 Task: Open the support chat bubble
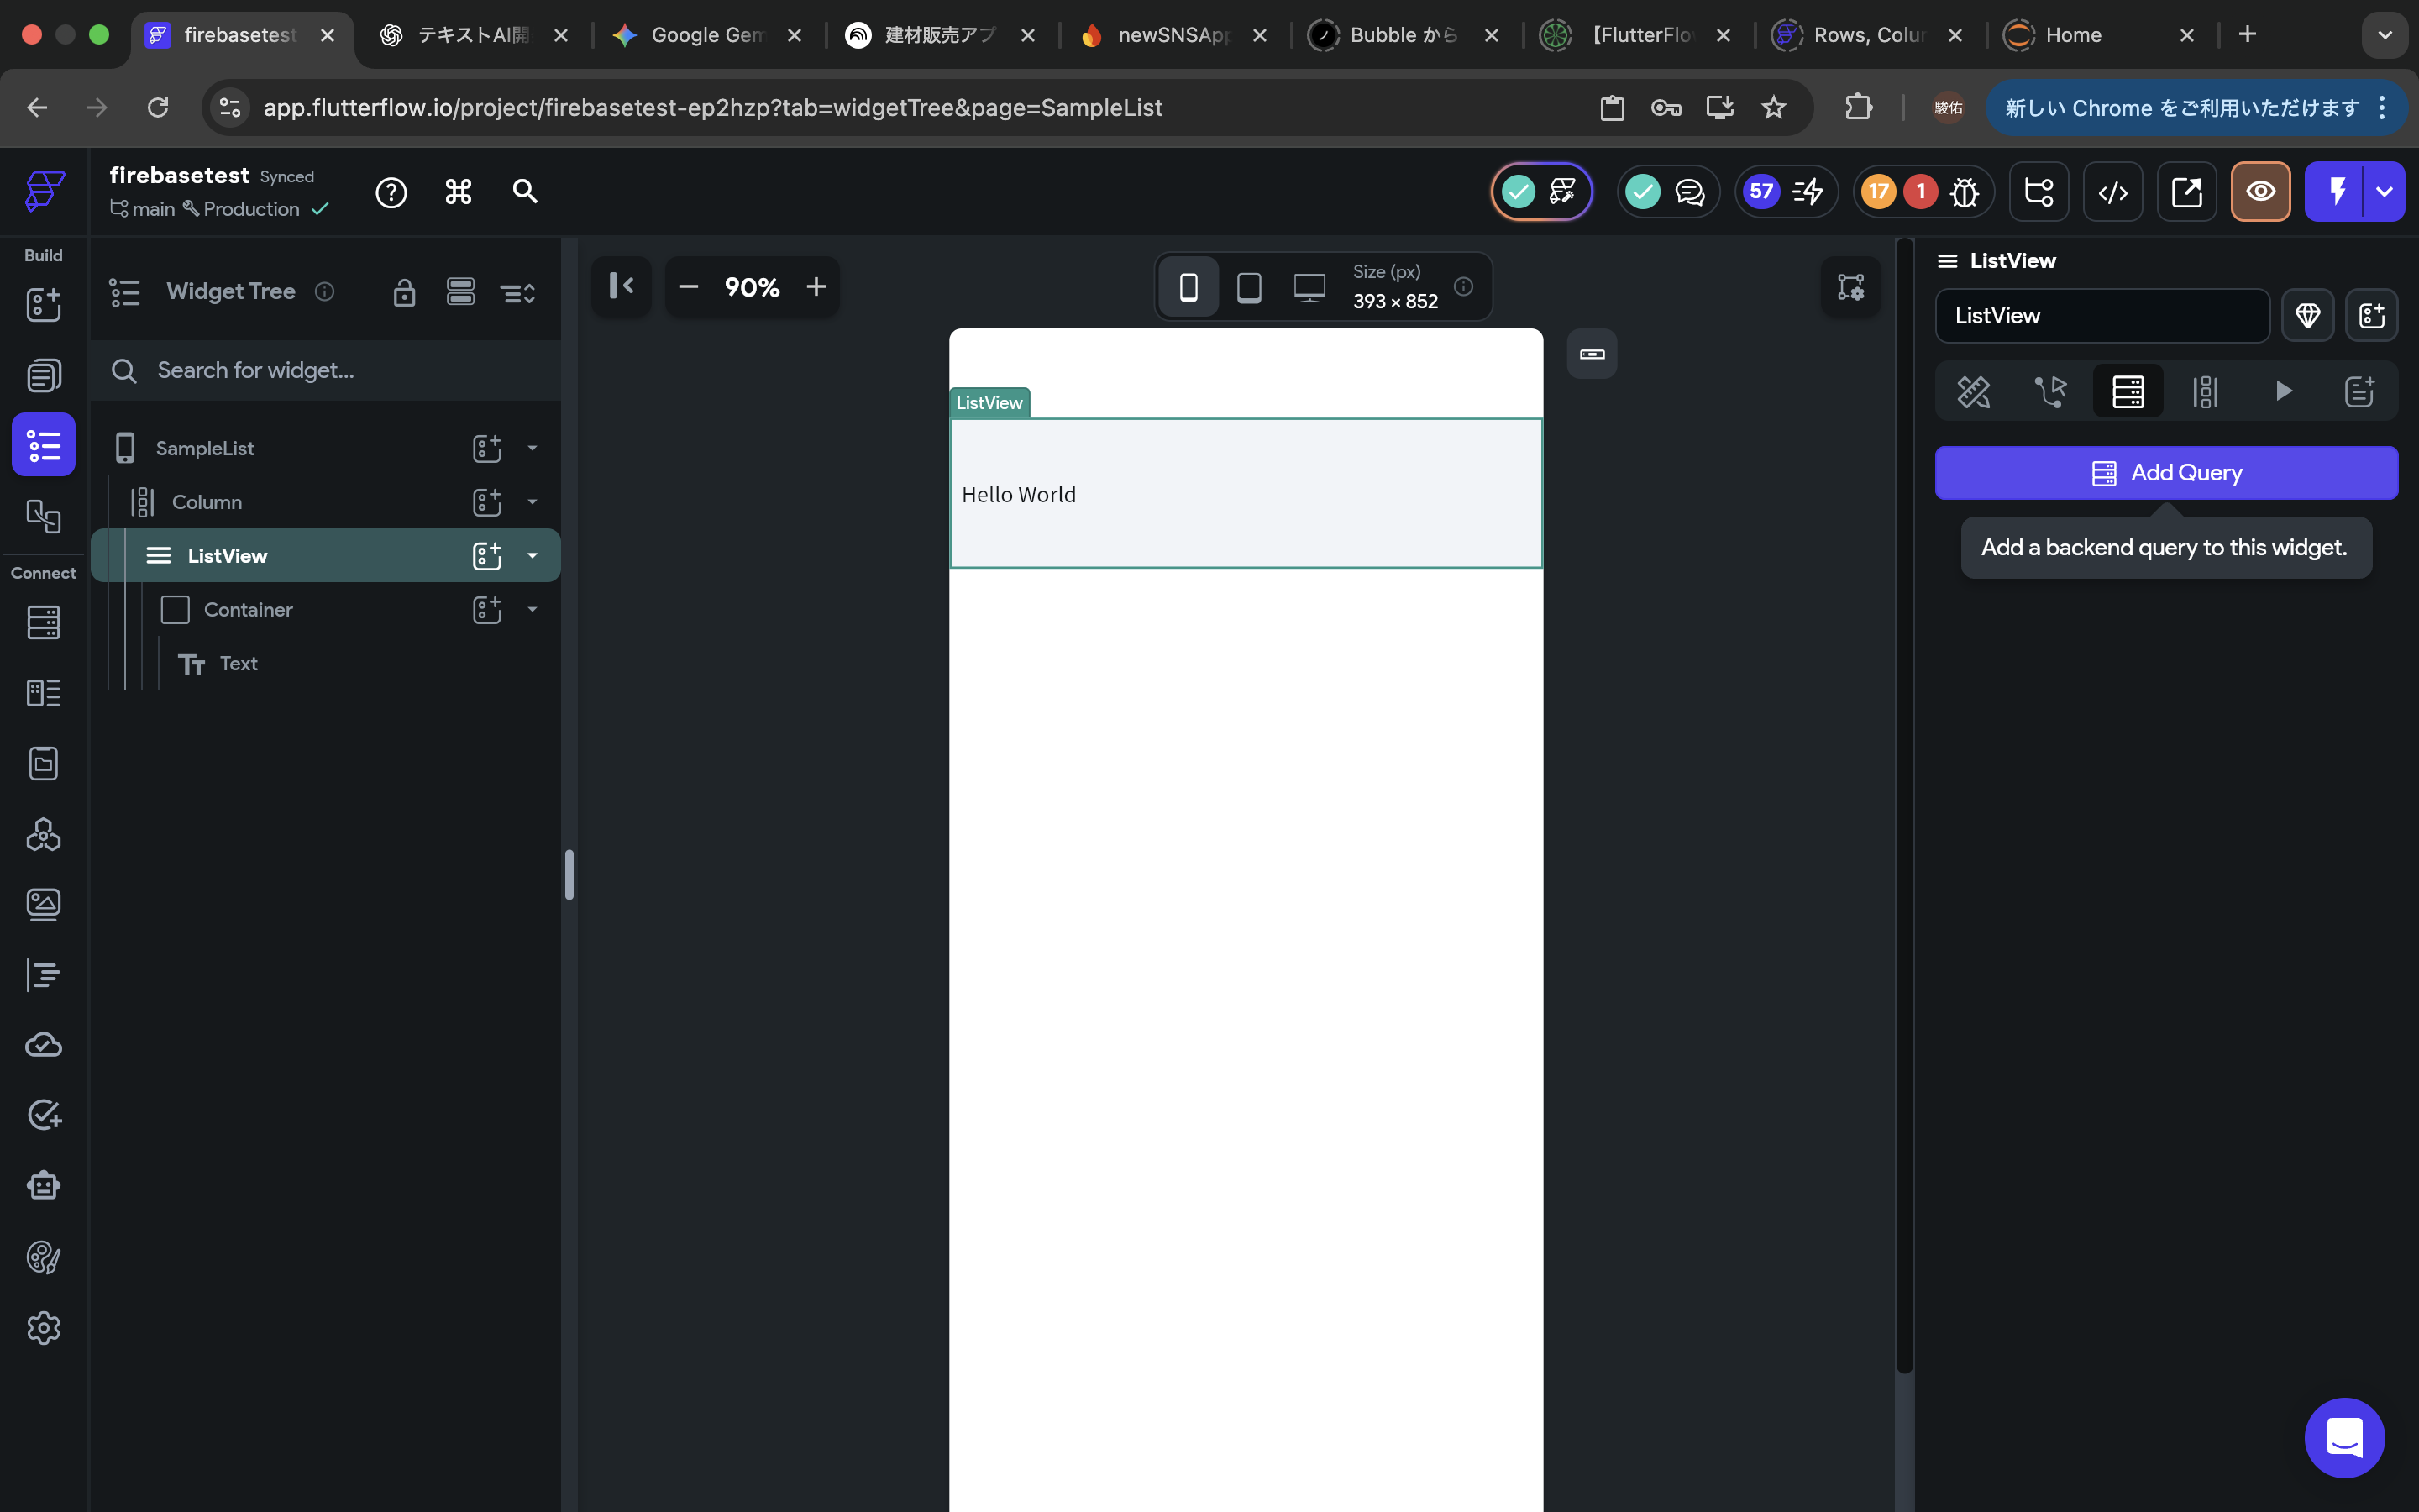tap(2344, 1437)
